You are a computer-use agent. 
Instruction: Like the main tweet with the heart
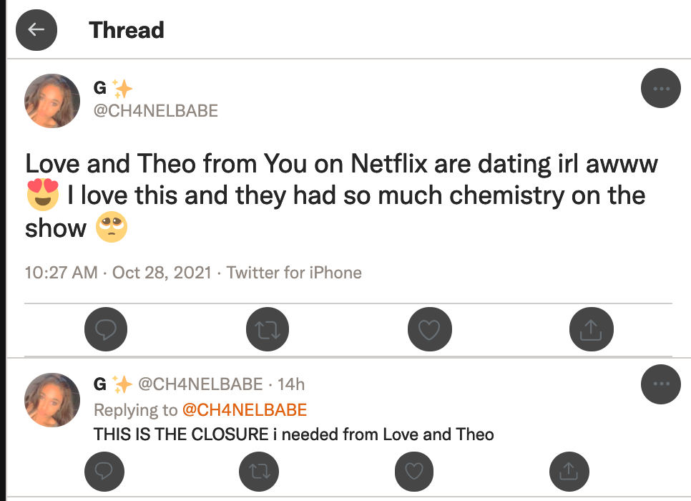tap(430, 329)
